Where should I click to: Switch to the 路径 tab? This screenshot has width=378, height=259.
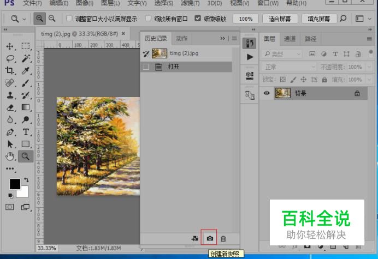pyautogui.click(x=310, y=39)
